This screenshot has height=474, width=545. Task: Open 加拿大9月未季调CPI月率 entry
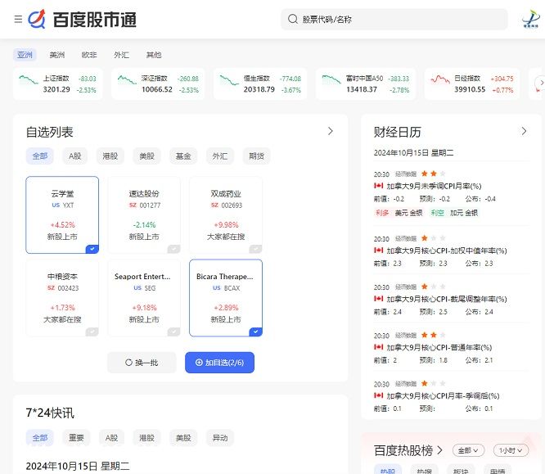pos(435,186)
